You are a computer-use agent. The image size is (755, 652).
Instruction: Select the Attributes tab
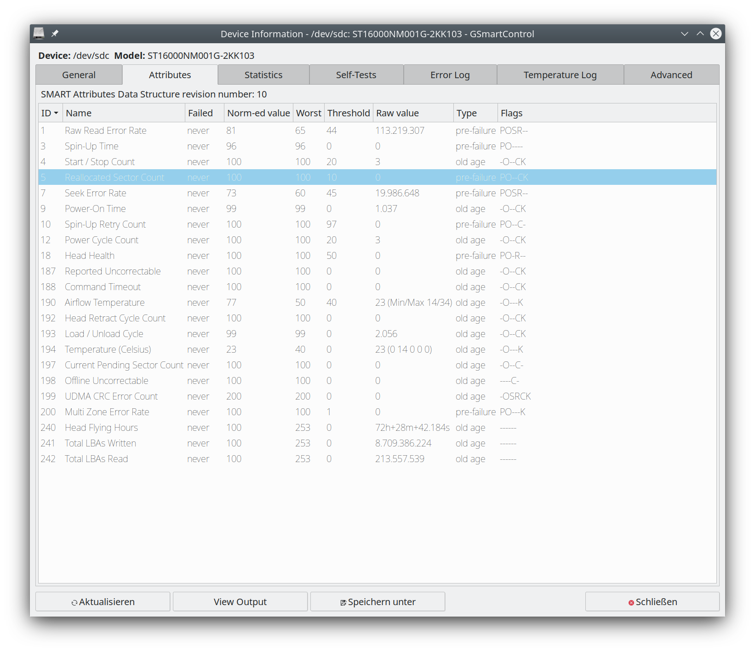(170, 75)
